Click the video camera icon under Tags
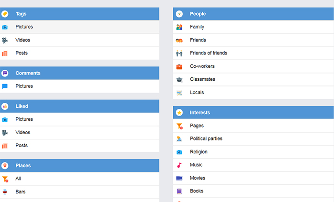The height and width of the screenshot is (202, 334). 5,40
